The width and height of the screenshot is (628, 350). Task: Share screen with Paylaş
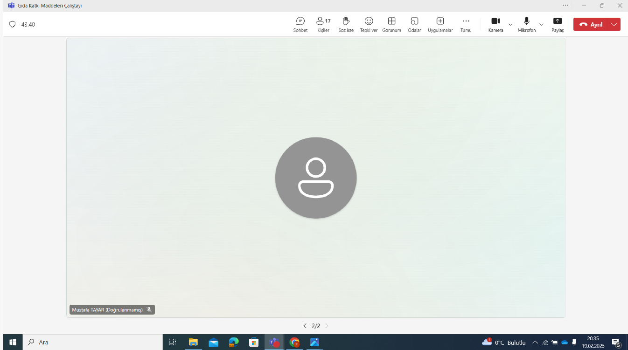coord(558,24)
